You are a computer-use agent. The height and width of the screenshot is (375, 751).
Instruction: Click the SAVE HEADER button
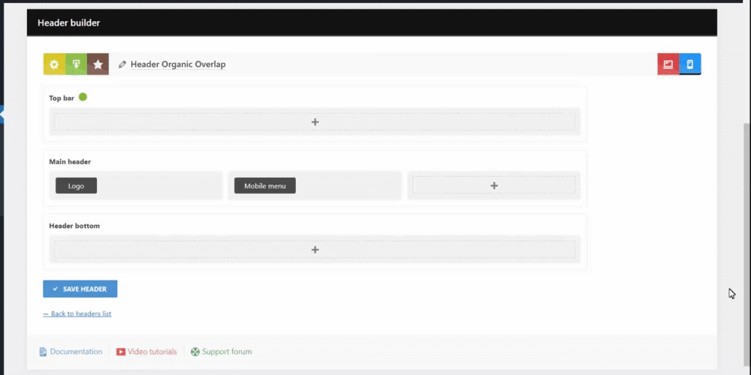click(80, 289)
